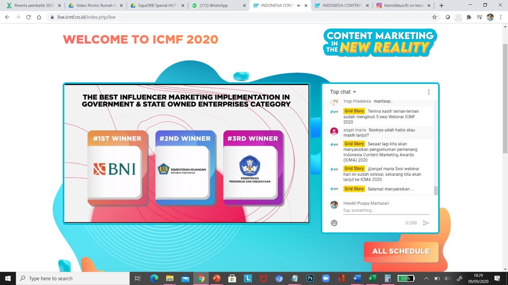Open the Chrome extensions puzzle icon

[x=469, y=17]
